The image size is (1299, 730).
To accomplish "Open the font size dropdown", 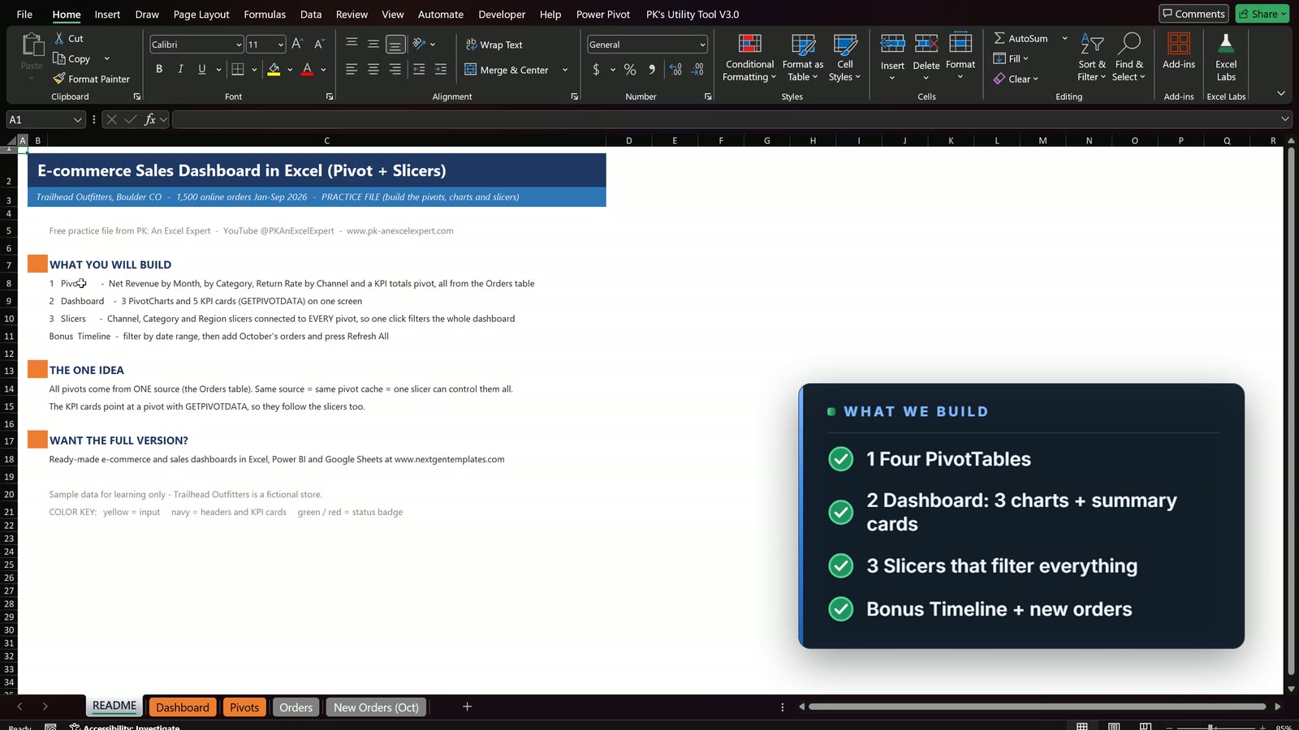I will (281, 45).
